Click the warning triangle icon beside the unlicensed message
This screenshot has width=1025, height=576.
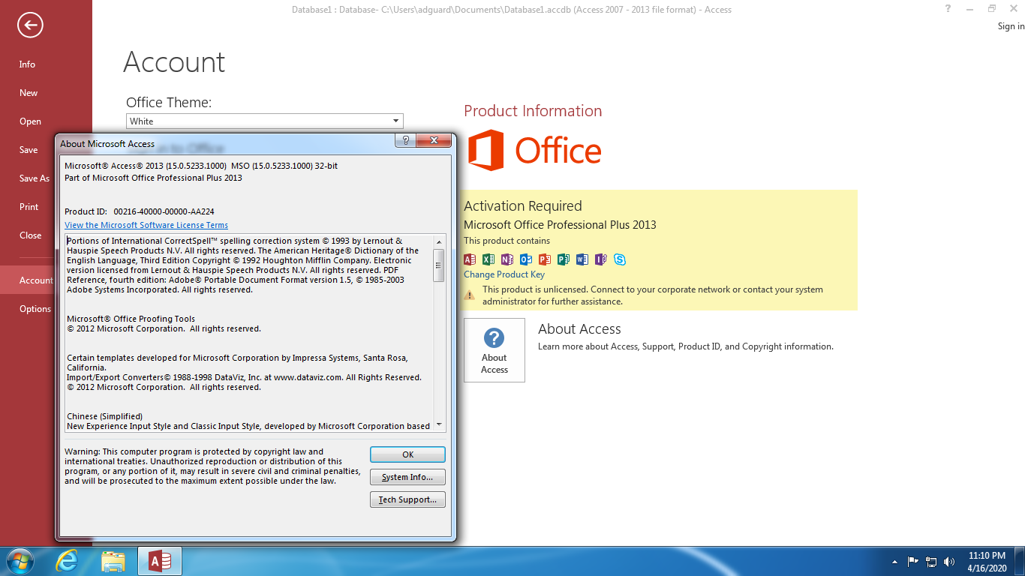[470, 295]
